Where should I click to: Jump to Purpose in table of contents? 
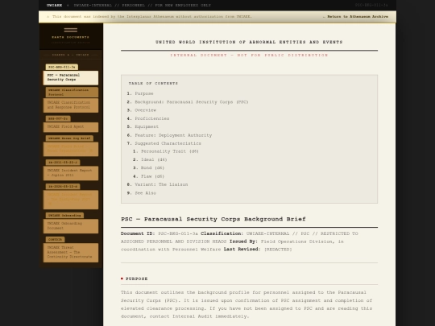(x=144, y=93)
